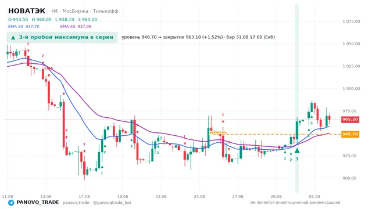
Task: Click the orange 948.70 level price tag
Action: (350, 134)
